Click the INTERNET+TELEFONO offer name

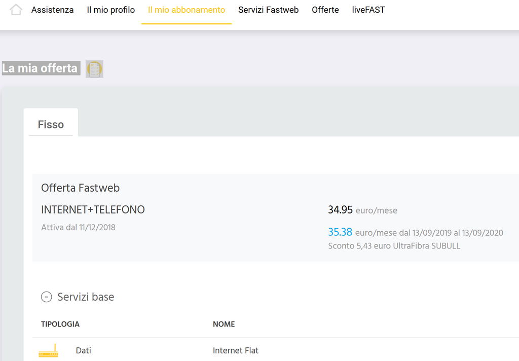[x=93, y=210]
